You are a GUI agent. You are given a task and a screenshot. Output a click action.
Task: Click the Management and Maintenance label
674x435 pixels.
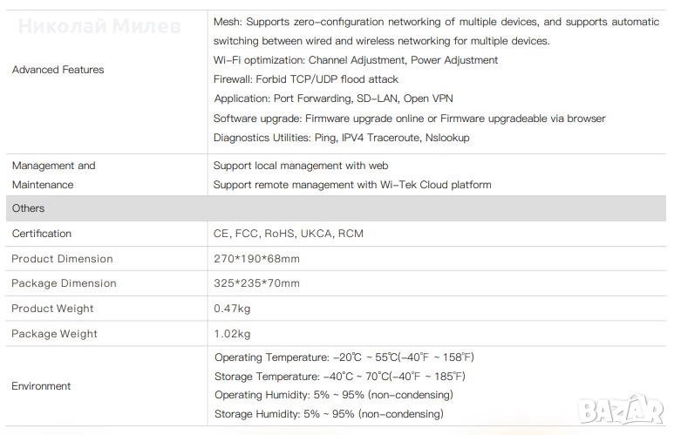click(x=54, y=175)
